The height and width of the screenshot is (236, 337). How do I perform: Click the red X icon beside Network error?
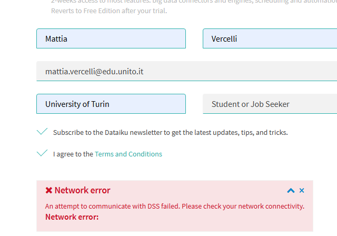coord(49,190)
